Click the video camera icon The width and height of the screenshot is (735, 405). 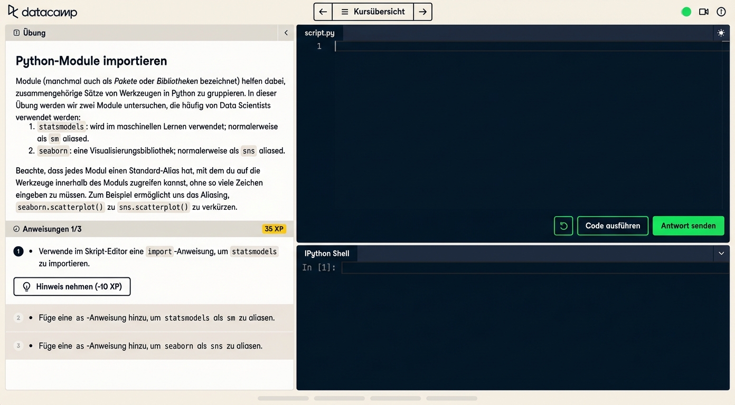[x=704, y=12]
